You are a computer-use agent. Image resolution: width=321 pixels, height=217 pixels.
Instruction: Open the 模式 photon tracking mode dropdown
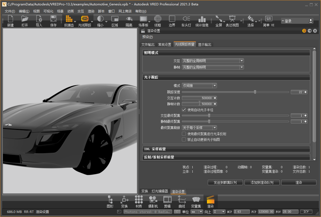point(199,86)
